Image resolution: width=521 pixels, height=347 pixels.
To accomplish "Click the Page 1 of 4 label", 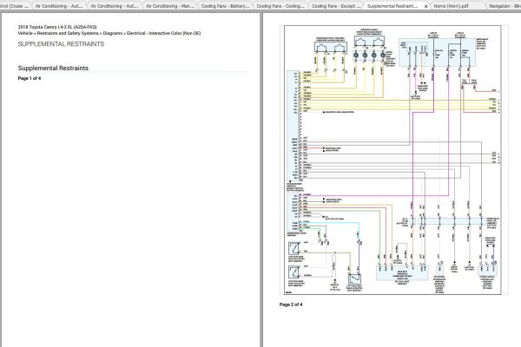I will pos(30,78).
